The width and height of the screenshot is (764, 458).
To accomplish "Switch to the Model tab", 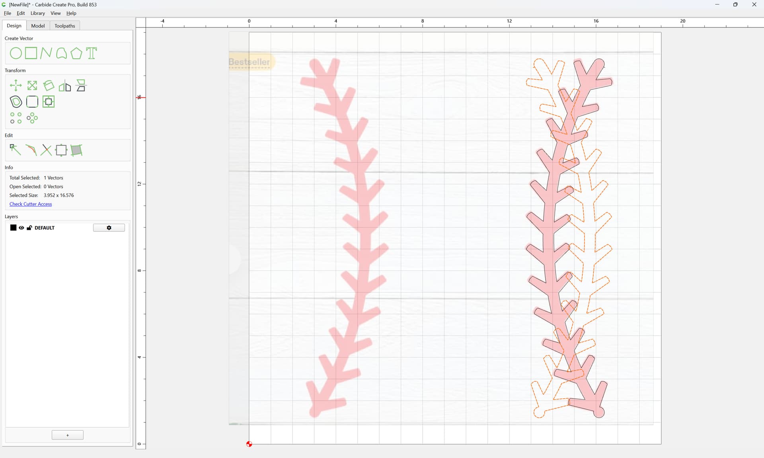I will pyautogui.click(x=38, y=26).
